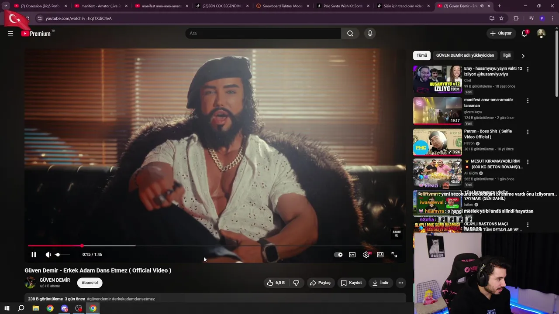This screenshot has width=559, height=314.
Task: Open Chrome profile P avatar
Action: tap(542, 18)
